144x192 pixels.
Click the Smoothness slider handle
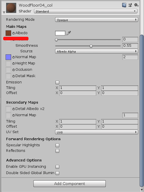click(91, 46)
